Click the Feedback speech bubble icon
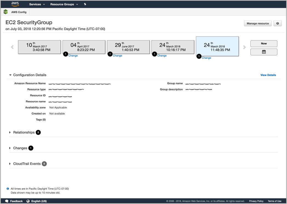Image resolution: width=287 pixels, height=204 pixels. [7, 201]
